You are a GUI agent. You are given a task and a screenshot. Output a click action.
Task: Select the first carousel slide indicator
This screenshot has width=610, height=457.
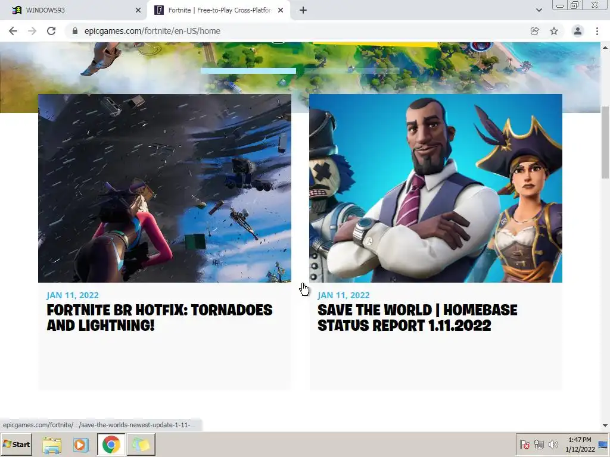pyautogui.click(x=248, y=71)
